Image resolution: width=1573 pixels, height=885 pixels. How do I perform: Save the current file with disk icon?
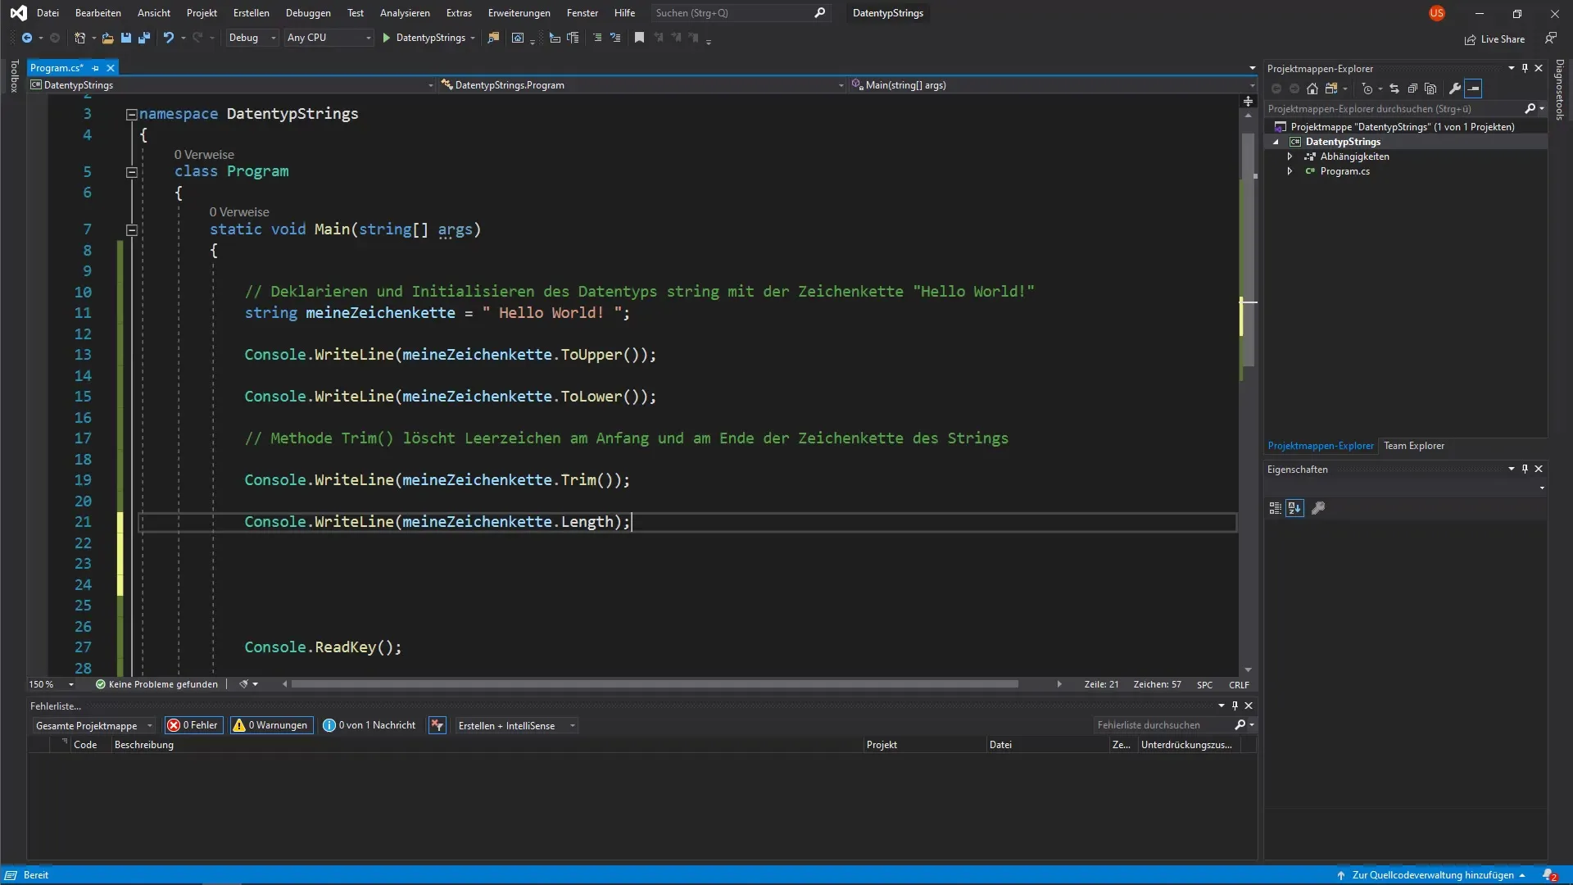tap(126, 38)
